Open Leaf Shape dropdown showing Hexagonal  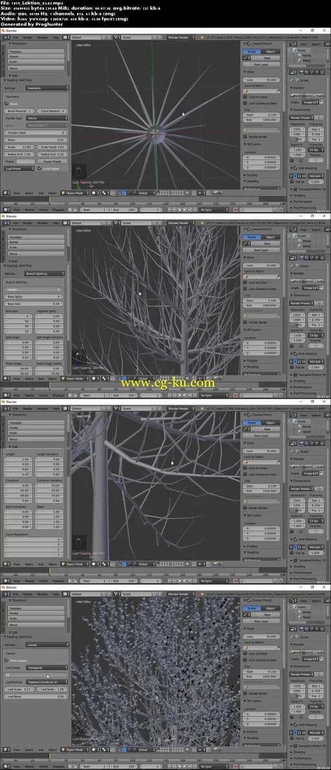(47, 668)
